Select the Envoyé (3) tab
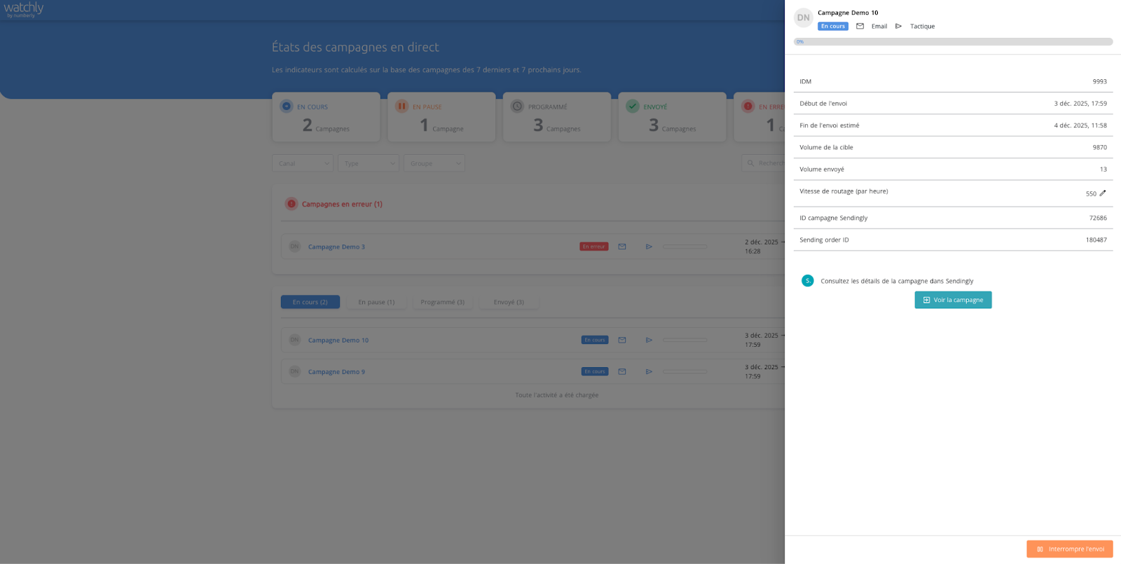Image resolution: width=1121 pixels, height=564 pixels. pos(509,302)
